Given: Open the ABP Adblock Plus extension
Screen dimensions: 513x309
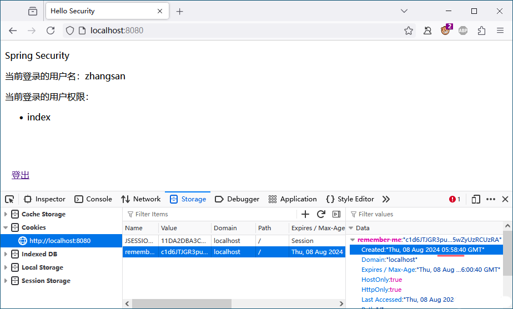Looking at the screenshot, I should point(463,31).
